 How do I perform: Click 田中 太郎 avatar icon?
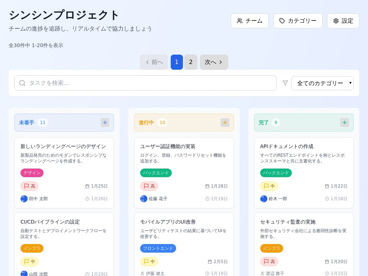tap(24, 199)
